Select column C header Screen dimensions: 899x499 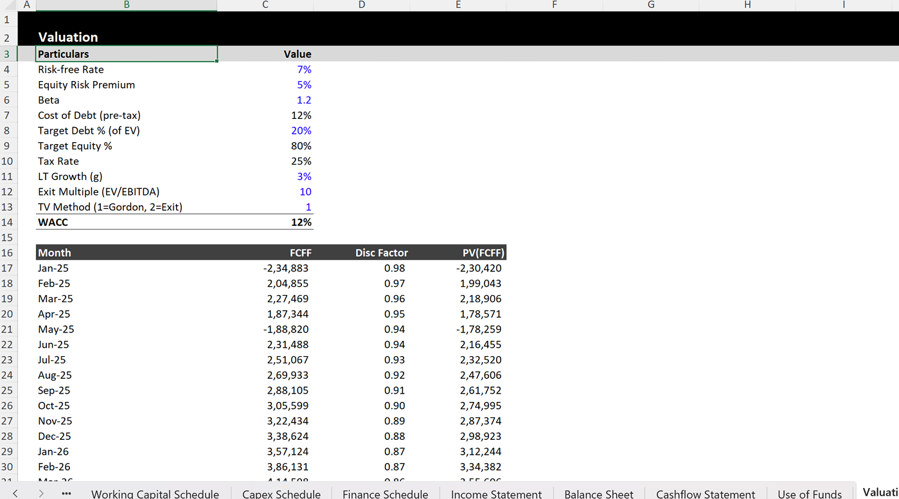point(265,5)
